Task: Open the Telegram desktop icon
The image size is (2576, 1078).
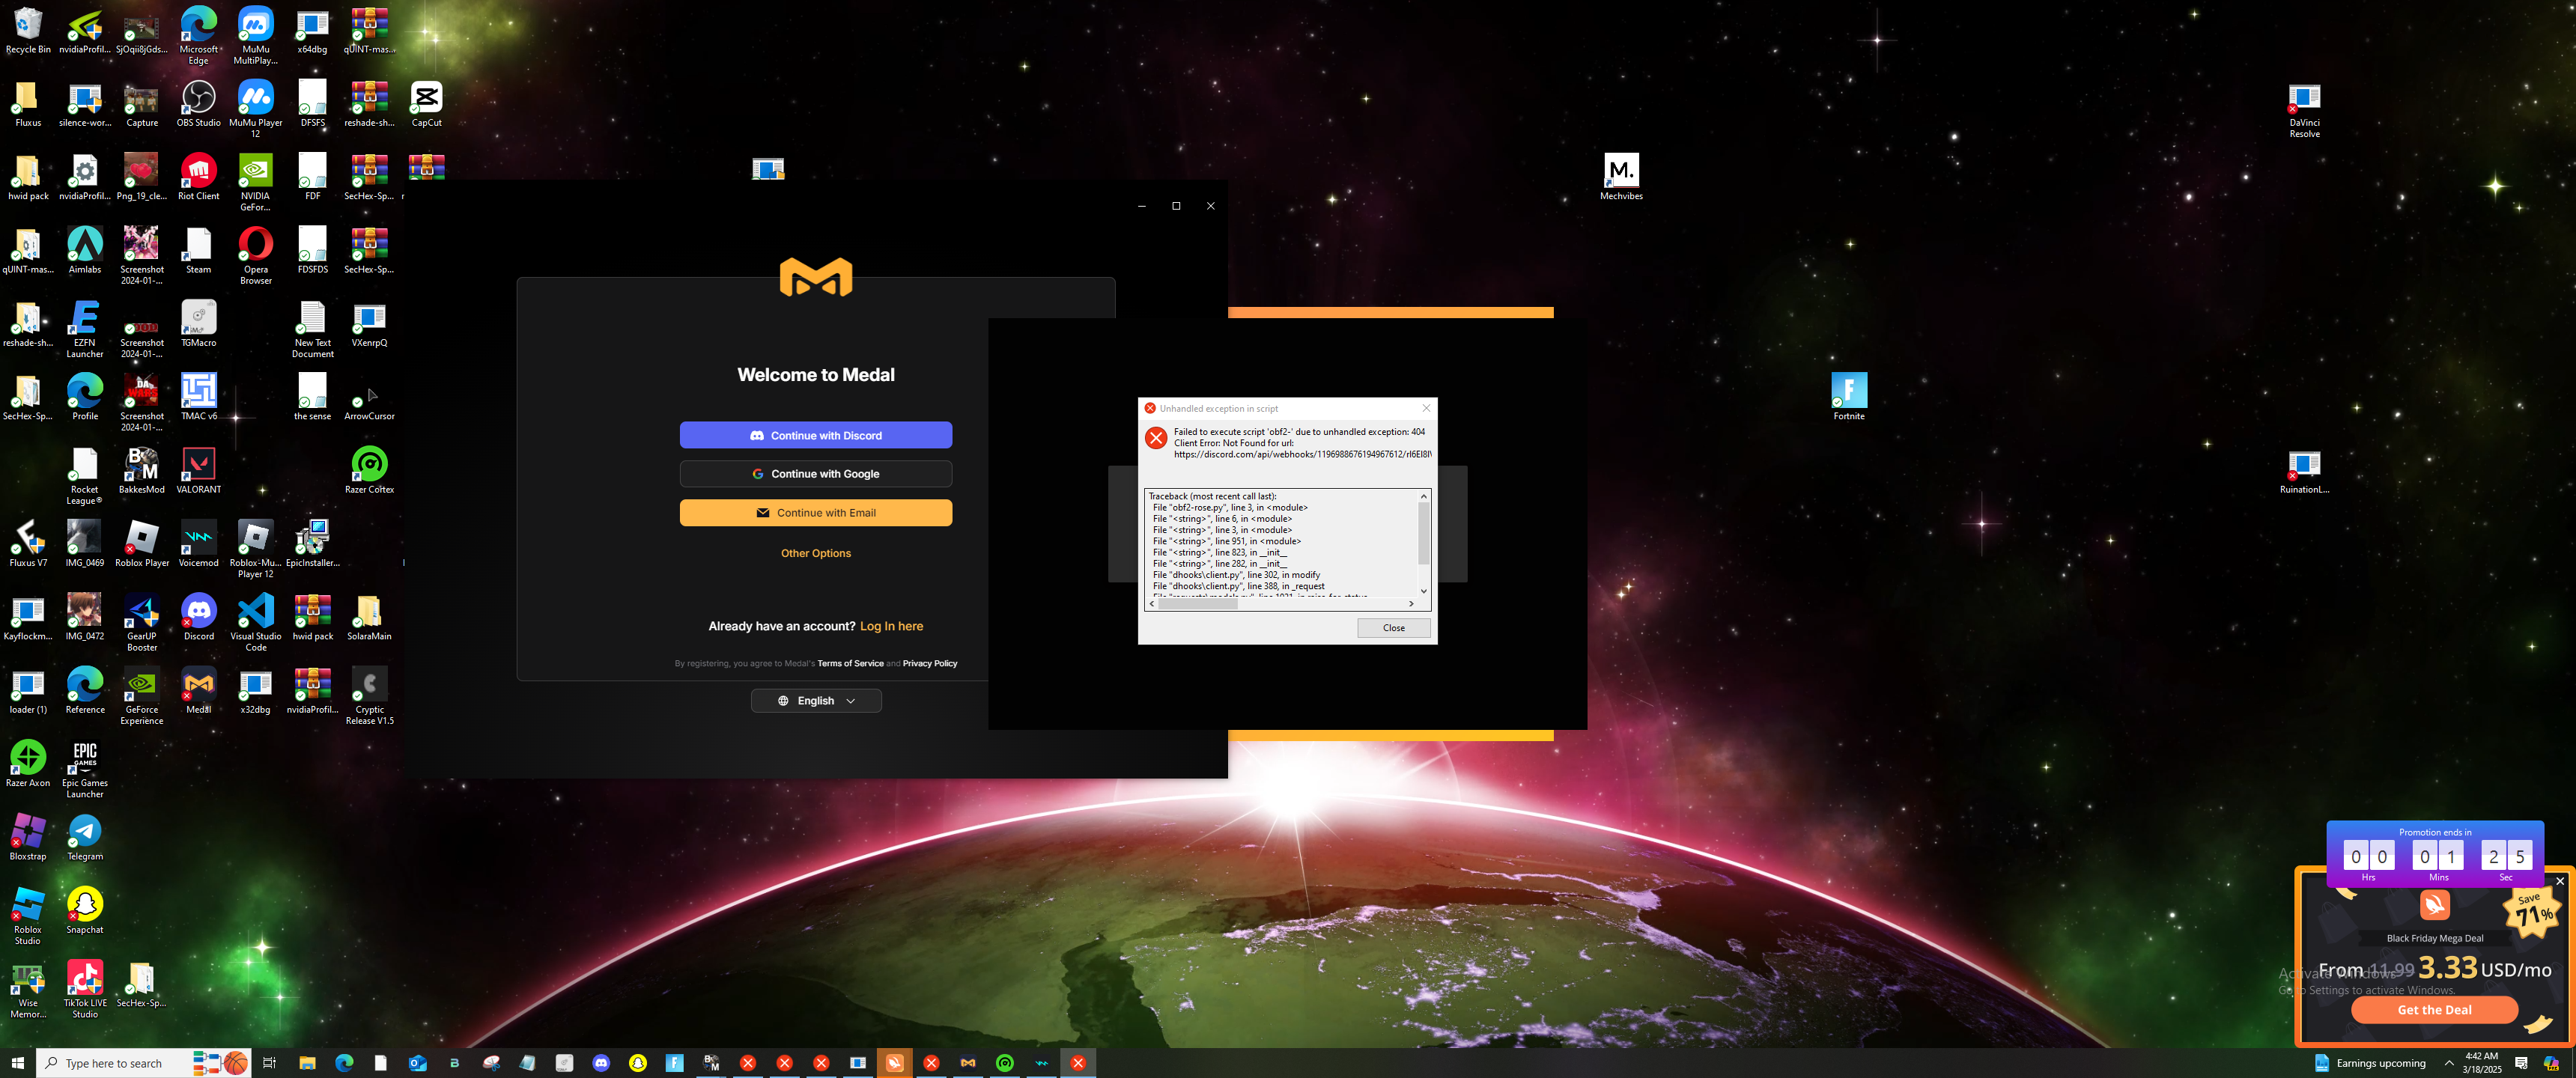Action: [84, 832]
